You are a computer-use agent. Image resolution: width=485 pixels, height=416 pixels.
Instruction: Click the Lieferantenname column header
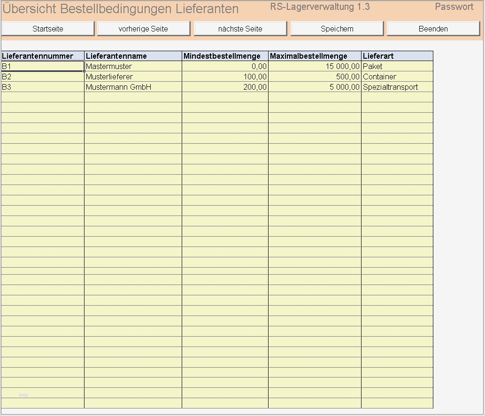click(x=133, y=55)
